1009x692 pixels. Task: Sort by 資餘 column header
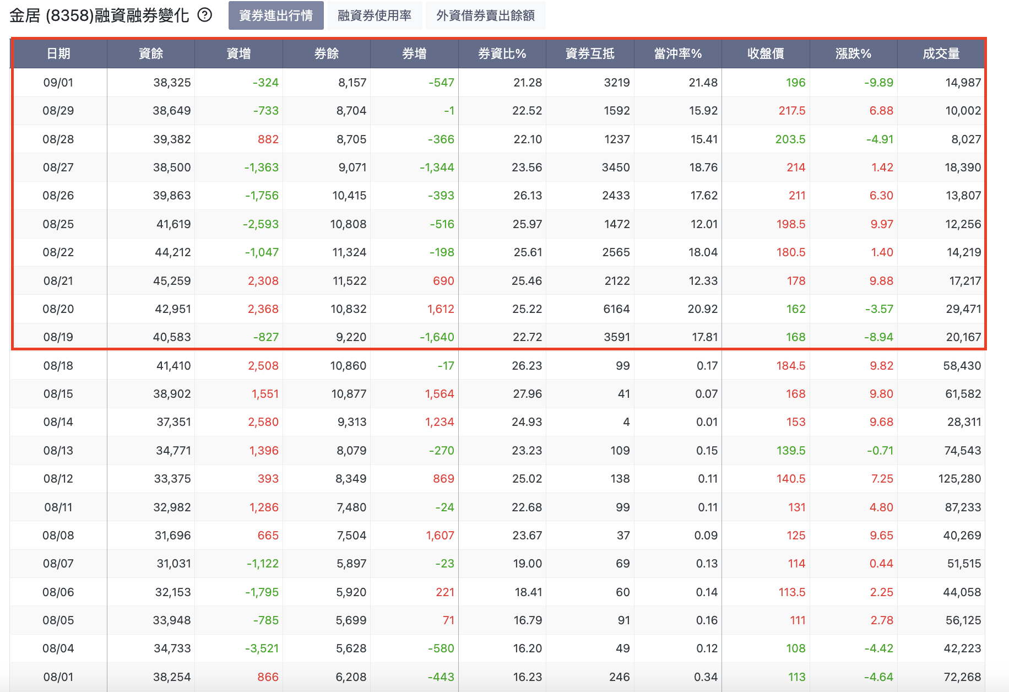[x=151, y=53]
